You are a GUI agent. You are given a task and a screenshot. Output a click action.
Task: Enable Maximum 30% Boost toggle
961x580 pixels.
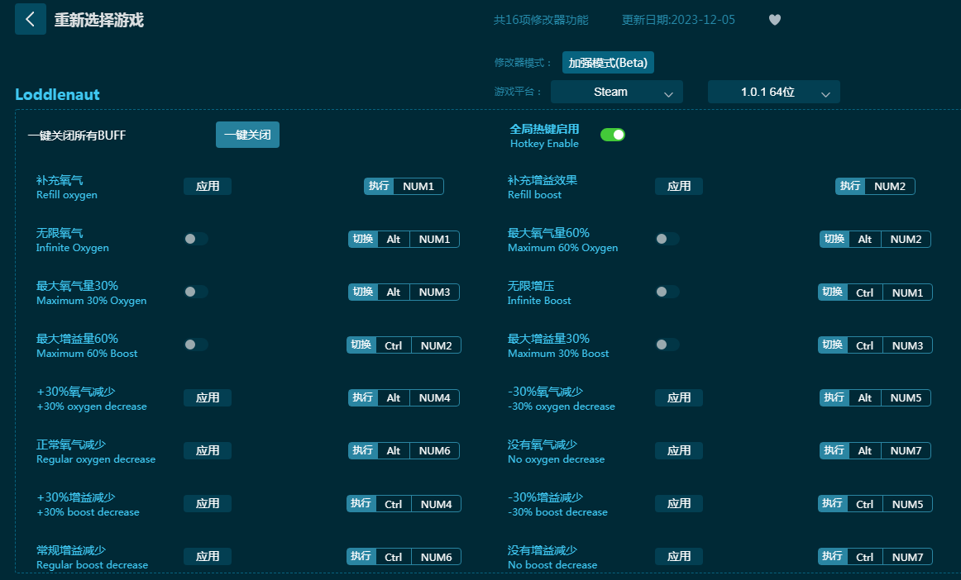667,345
